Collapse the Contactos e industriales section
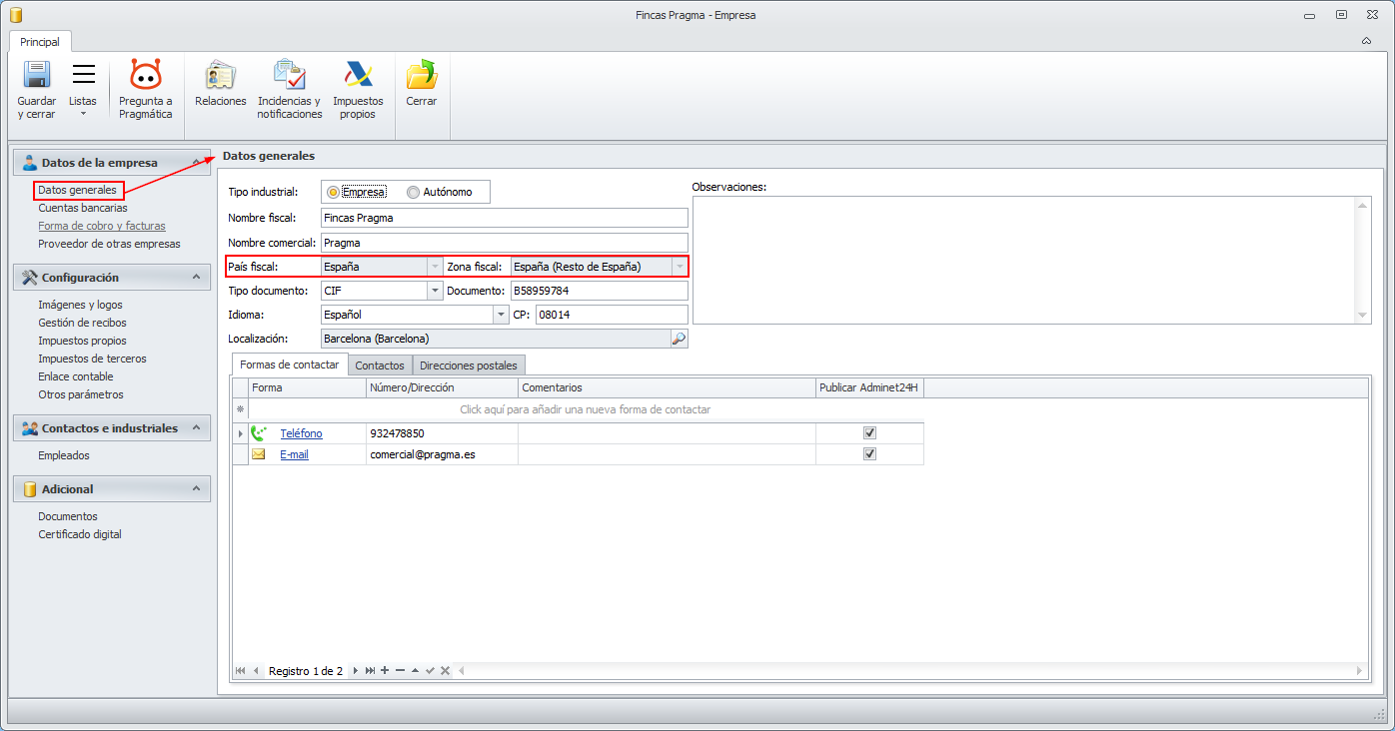 click(x=197, y=428)
